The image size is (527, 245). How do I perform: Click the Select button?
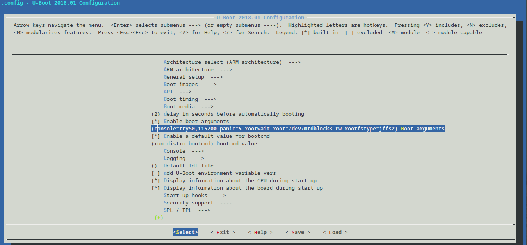[185, 232]
